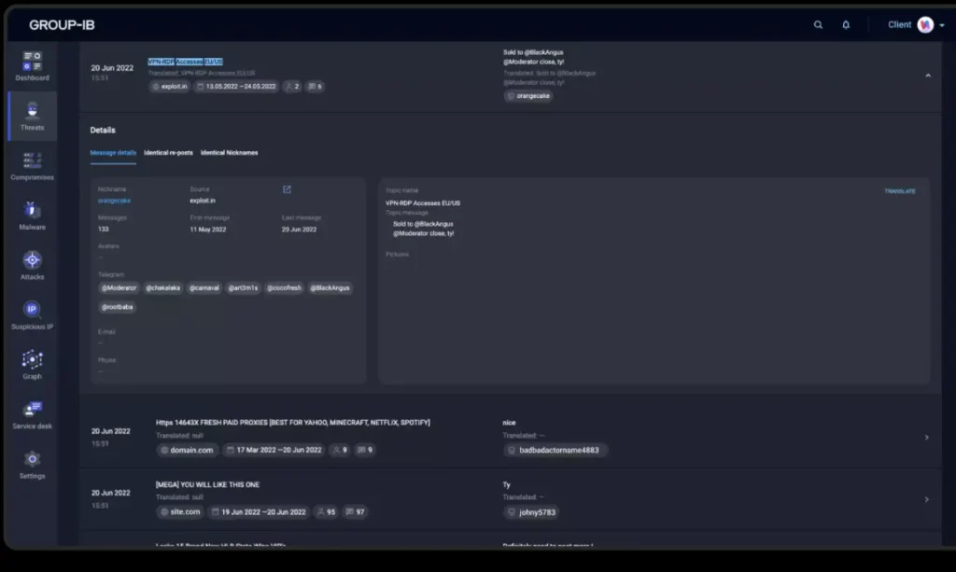Open external source link icon
Image resolution: width=956 pixels, height=572 pixels.
point(287,189)
